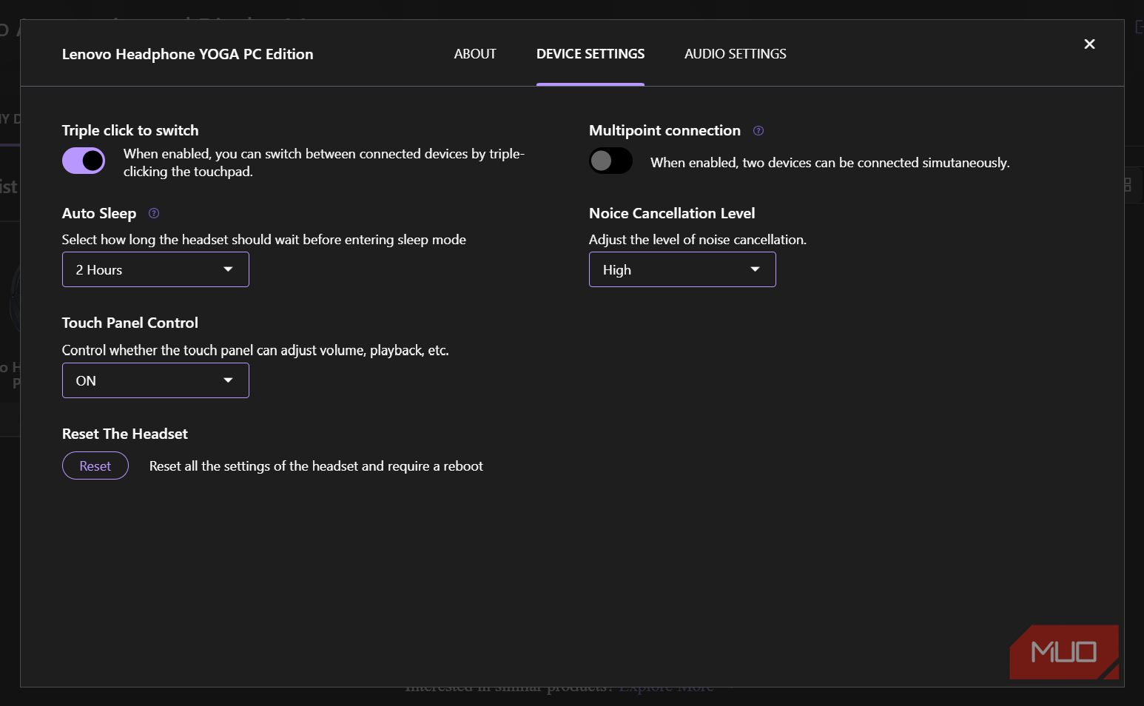Image resolution: width=1144 pixels, height=706 pixels.
Task: Open the Auto Sleep help icon
Action: point(154,213)
